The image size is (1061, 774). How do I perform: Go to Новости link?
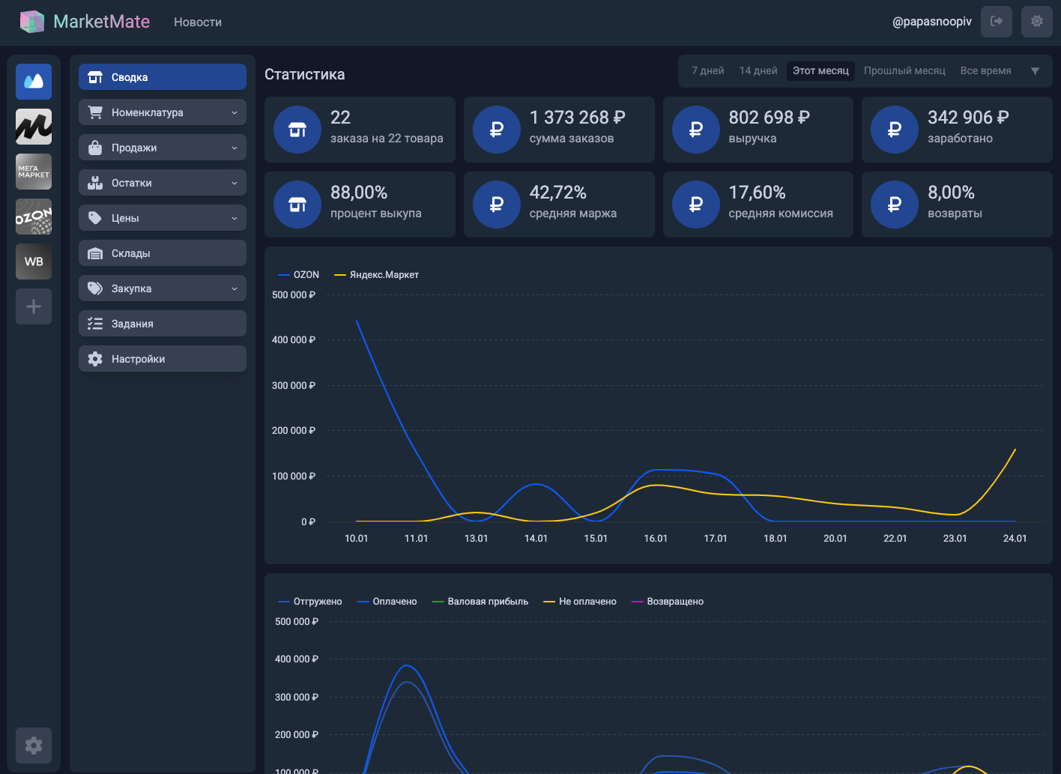[198, 22]
